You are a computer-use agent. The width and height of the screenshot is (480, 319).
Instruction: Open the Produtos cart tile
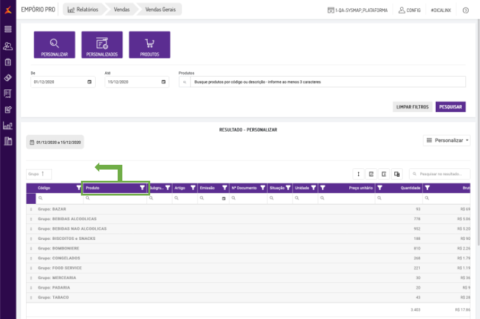point(150,45)
